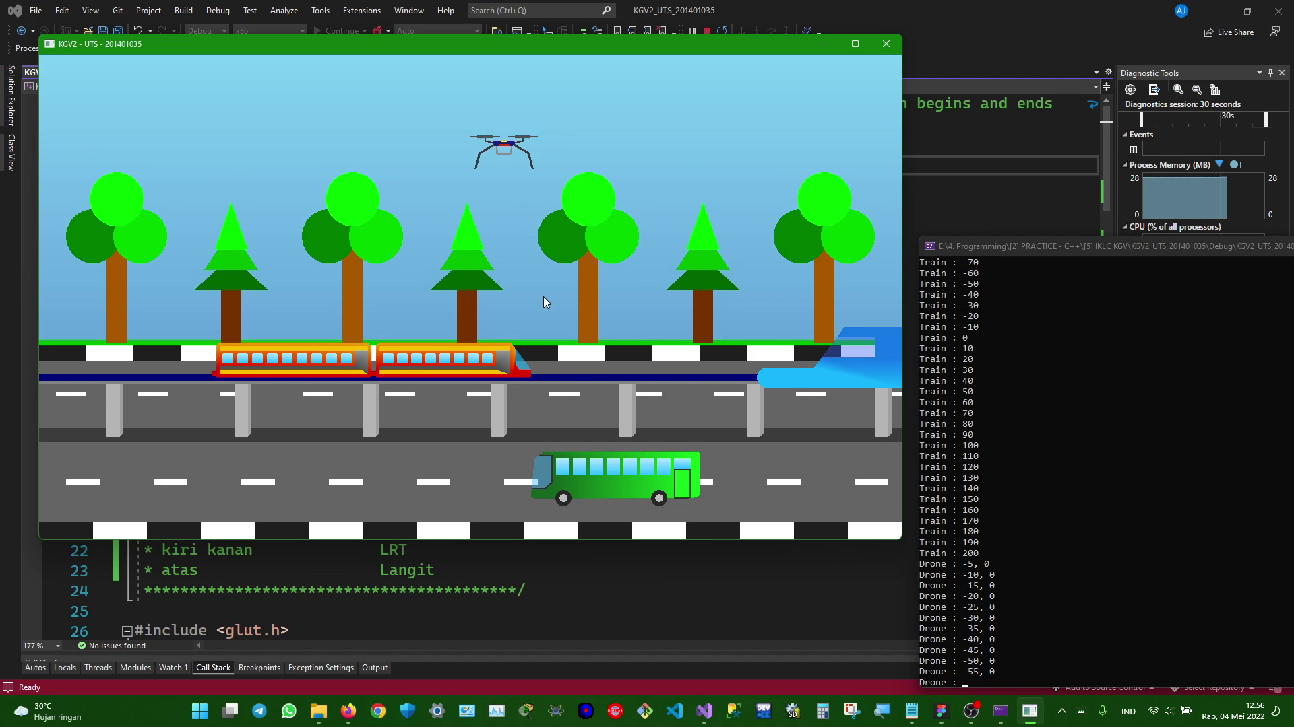The image size is (1294, 727).
Task: Pause execution with Break All button
Action: pyautogui.click(x=692, y=30)
